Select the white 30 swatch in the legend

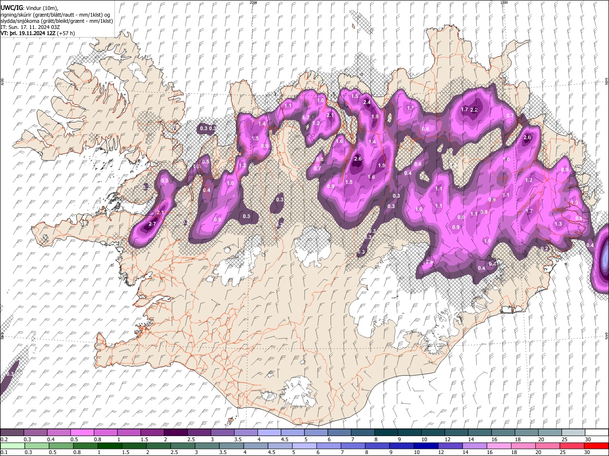click(x=597, y=433)
